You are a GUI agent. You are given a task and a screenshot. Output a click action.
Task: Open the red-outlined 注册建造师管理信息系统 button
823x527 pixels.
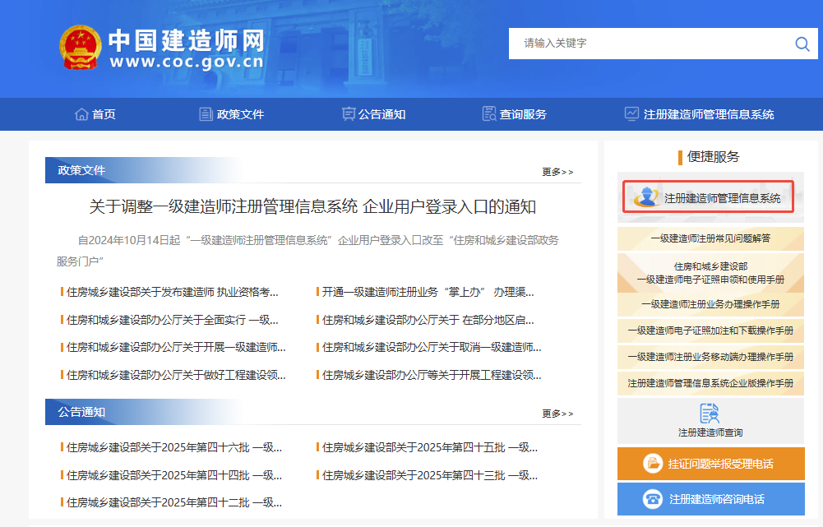point(709,197)
